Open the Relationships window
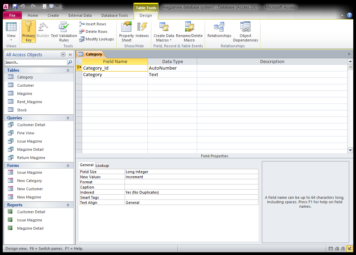The height and width of the screenshot is (255, 356). [219, 32]
